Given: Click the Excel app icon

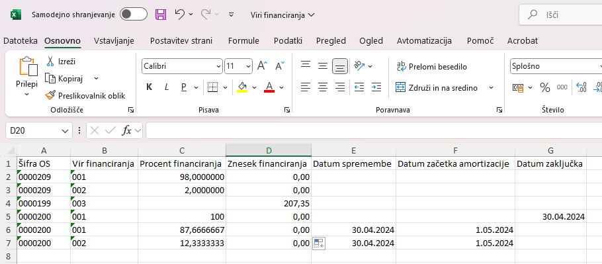Looking at the screenshot, I should [15, 15].
